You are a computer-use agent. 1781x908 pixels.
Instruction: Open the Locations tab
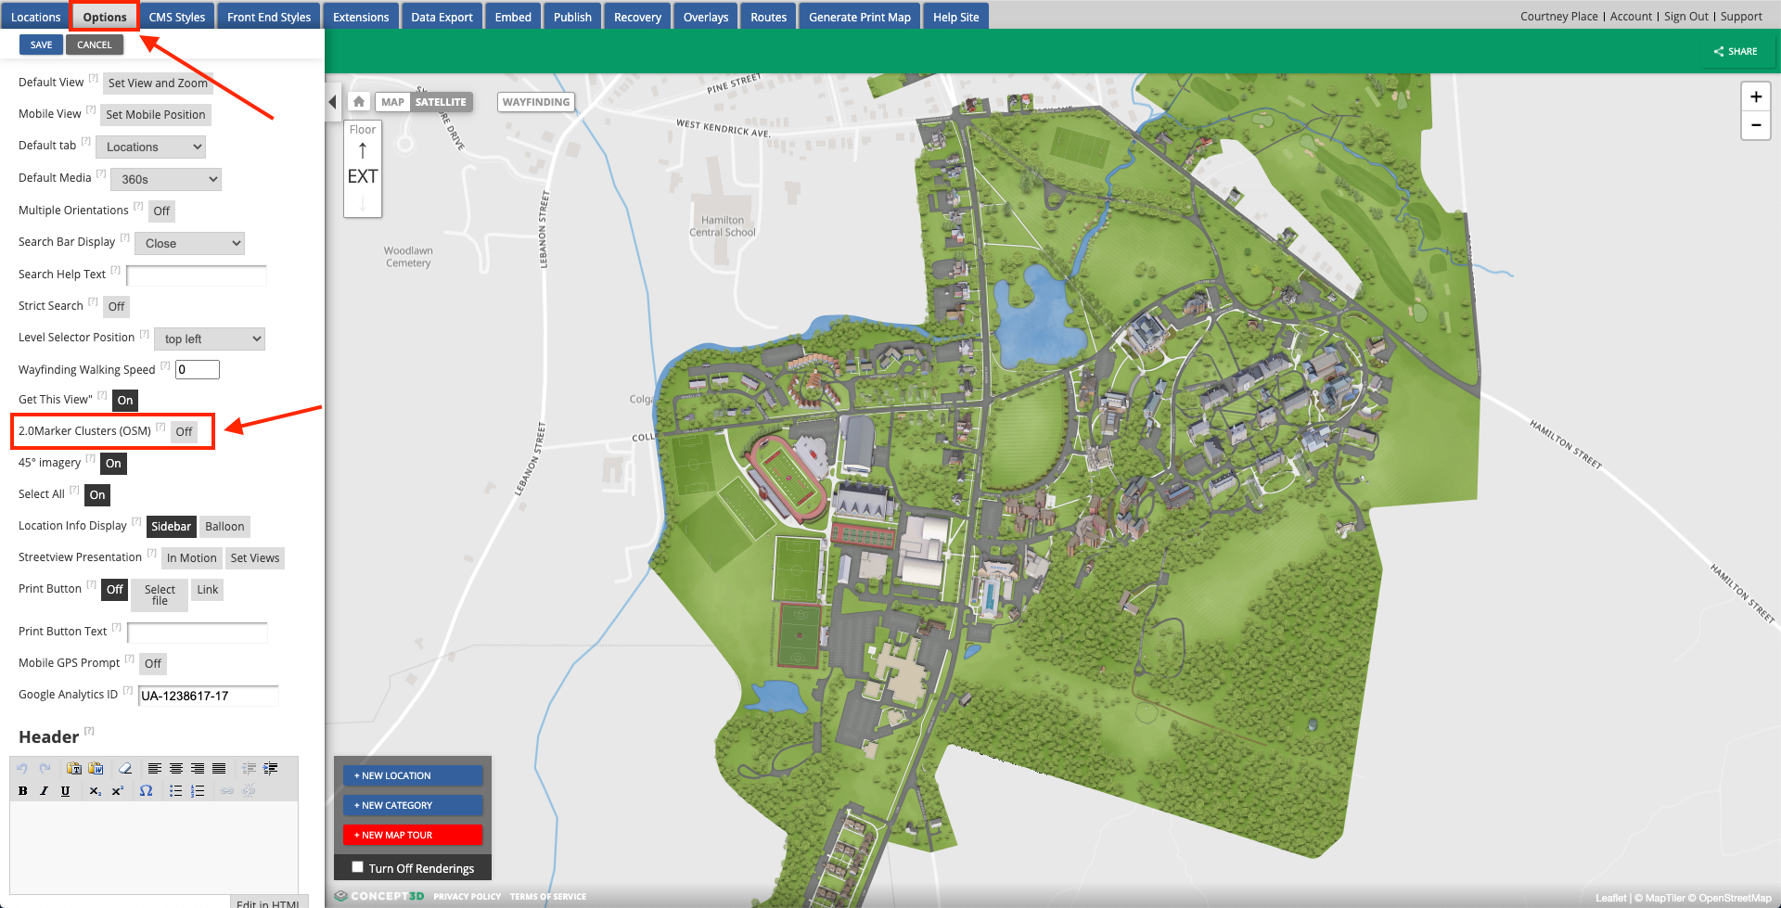[x=35, y=17]
